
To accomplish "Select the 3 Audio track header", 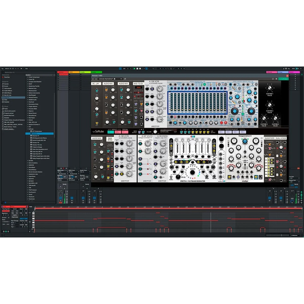I will point(85,72).
